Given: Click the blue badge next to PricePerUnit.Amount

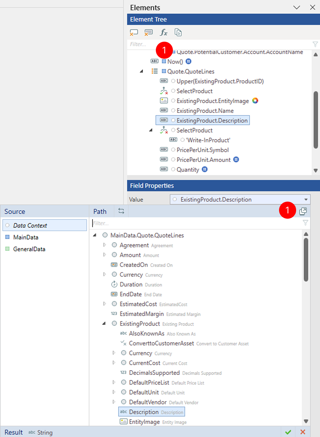Looking at the screenshot, I should click(236, 160).
